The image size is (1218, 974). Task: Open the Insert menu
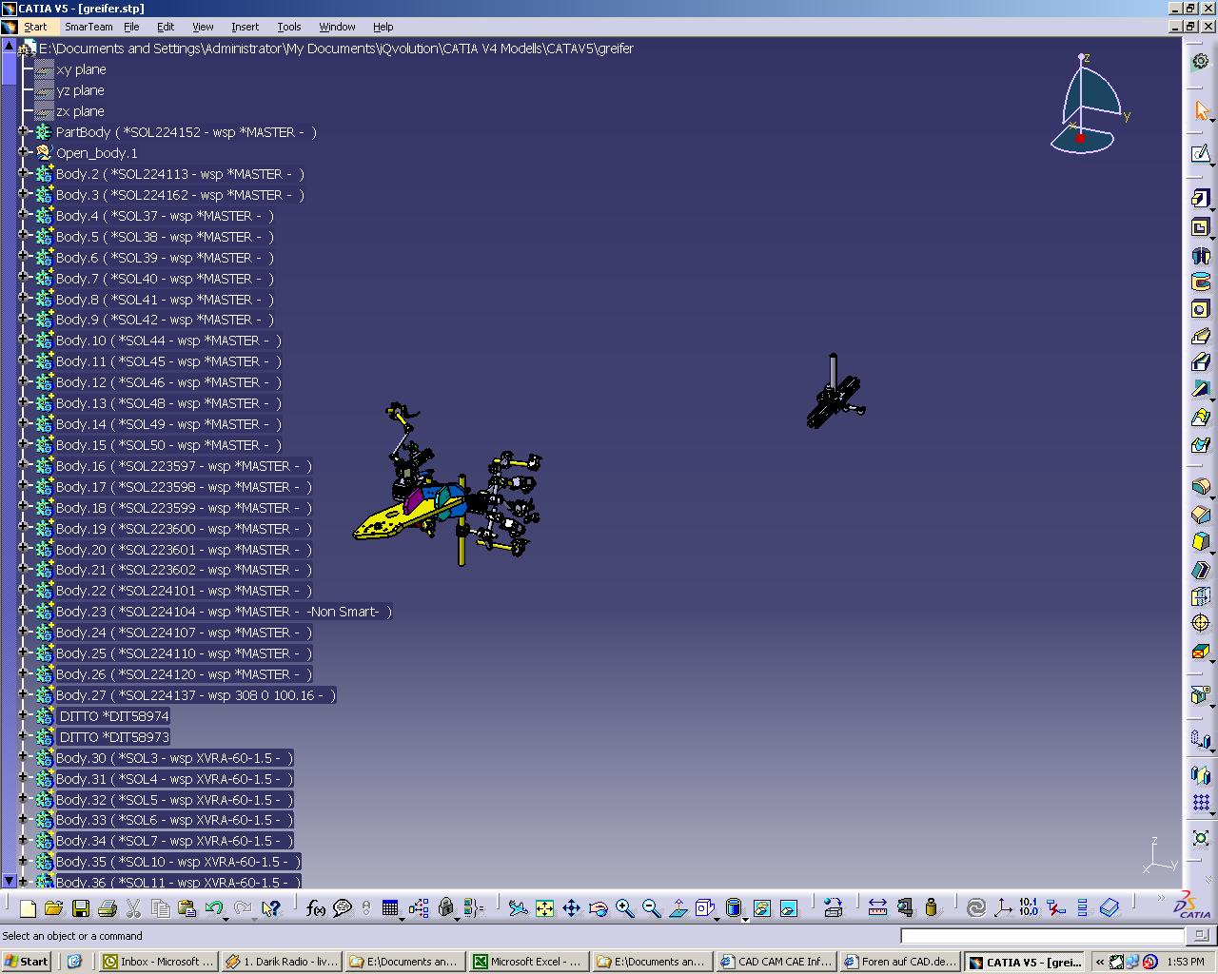click(x=245, y=27)
